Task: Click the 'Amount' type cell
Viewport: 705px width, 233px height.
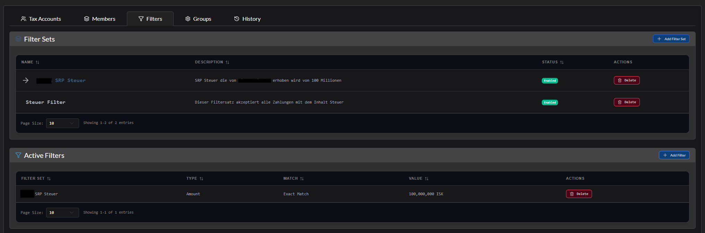Action: 193,194
